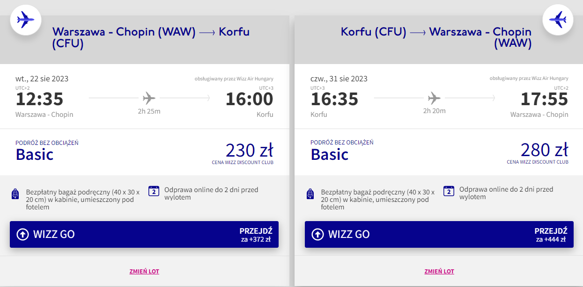583x287 pixels.
Task: Click the gray plane icon on the Korfu–Warszawa timeline
Action: point(434,98)
